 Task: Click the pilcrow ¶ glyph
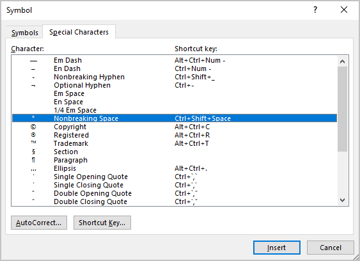[33, 160]
